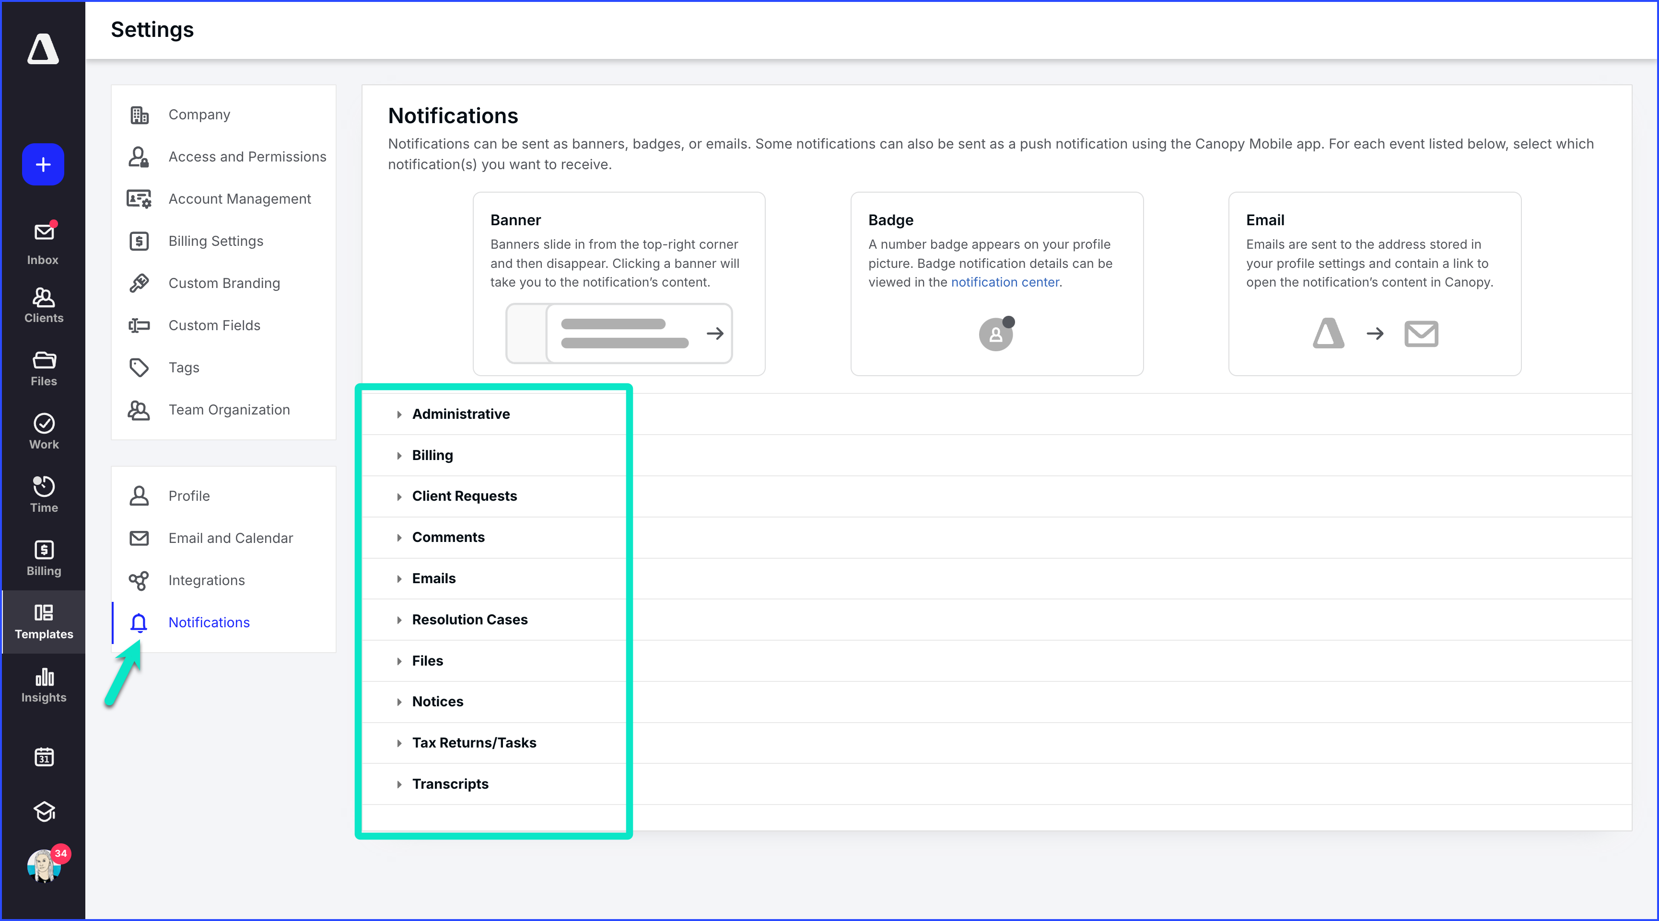Expand the Client Requests section
The image size is (1659, 921).
coord(464,496)
